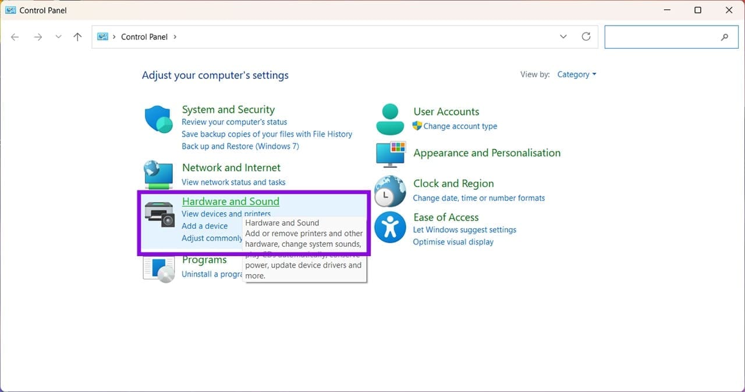Open Save backup copies with File History
The height and width of the screenshot is (392, 745).
tap(267, 134)
